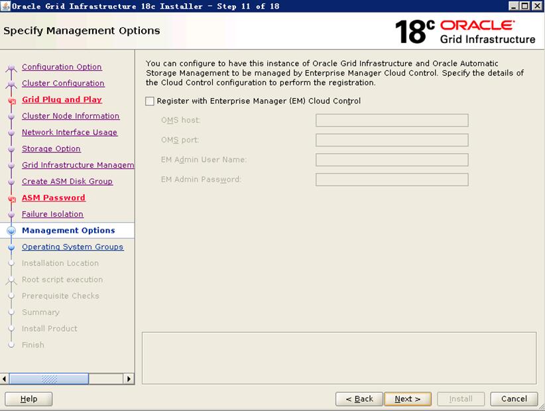Open Cluster Node Information step
Image resolution: width=545 pixels, height=411 pixels.
(x=70, y=116)
